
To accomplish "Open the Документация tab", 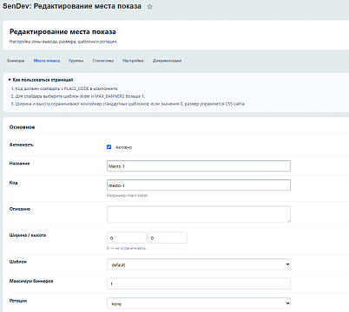I will coord(167,61).
